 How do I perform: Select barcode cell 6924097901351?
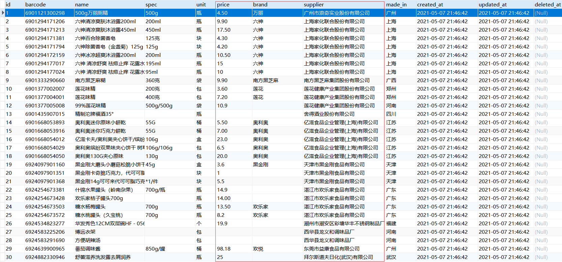pos(49,173)
